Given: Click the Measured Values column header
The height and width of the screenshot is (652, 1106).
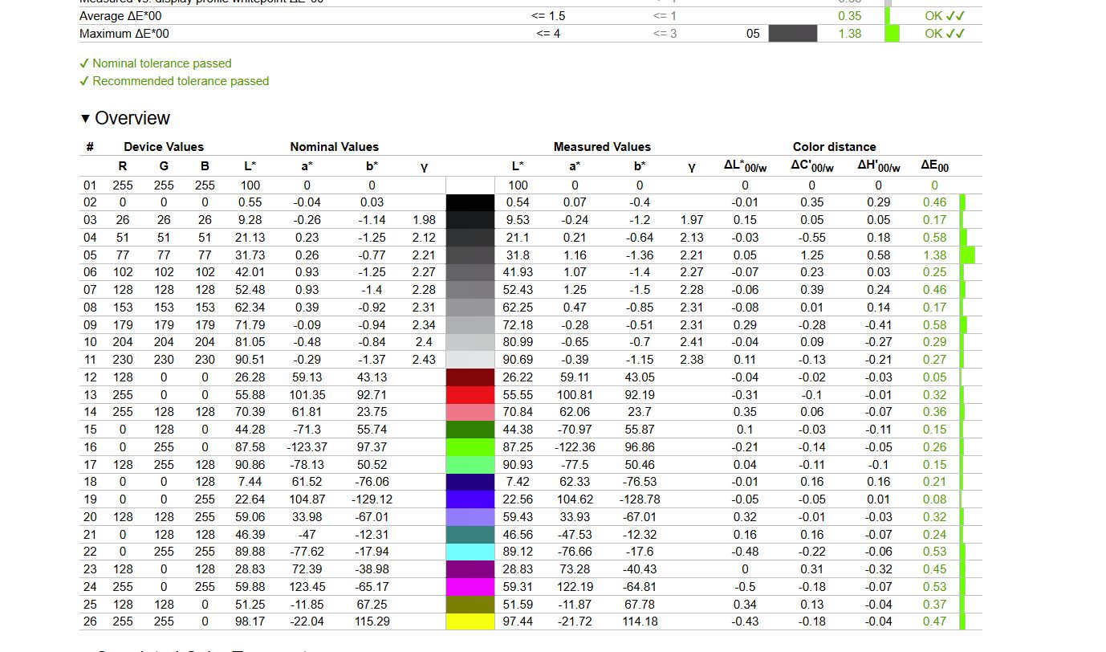Looking at the screenshot, I should point(602,147).
